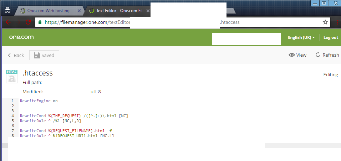Screen dimensions: 341x161
Task: Click the HTAC file type icon
Action: [x=12, y=76]
